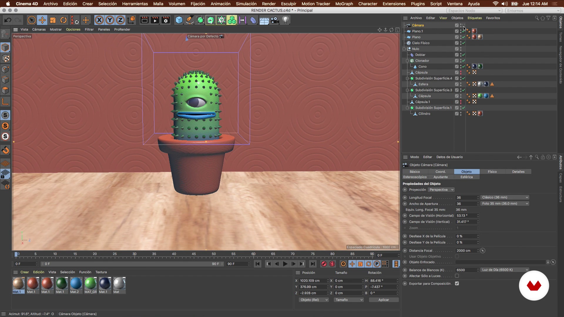Collapse the Clonador tree node
The width and height of the screenshot is (564, 317).
coord(407,61)
